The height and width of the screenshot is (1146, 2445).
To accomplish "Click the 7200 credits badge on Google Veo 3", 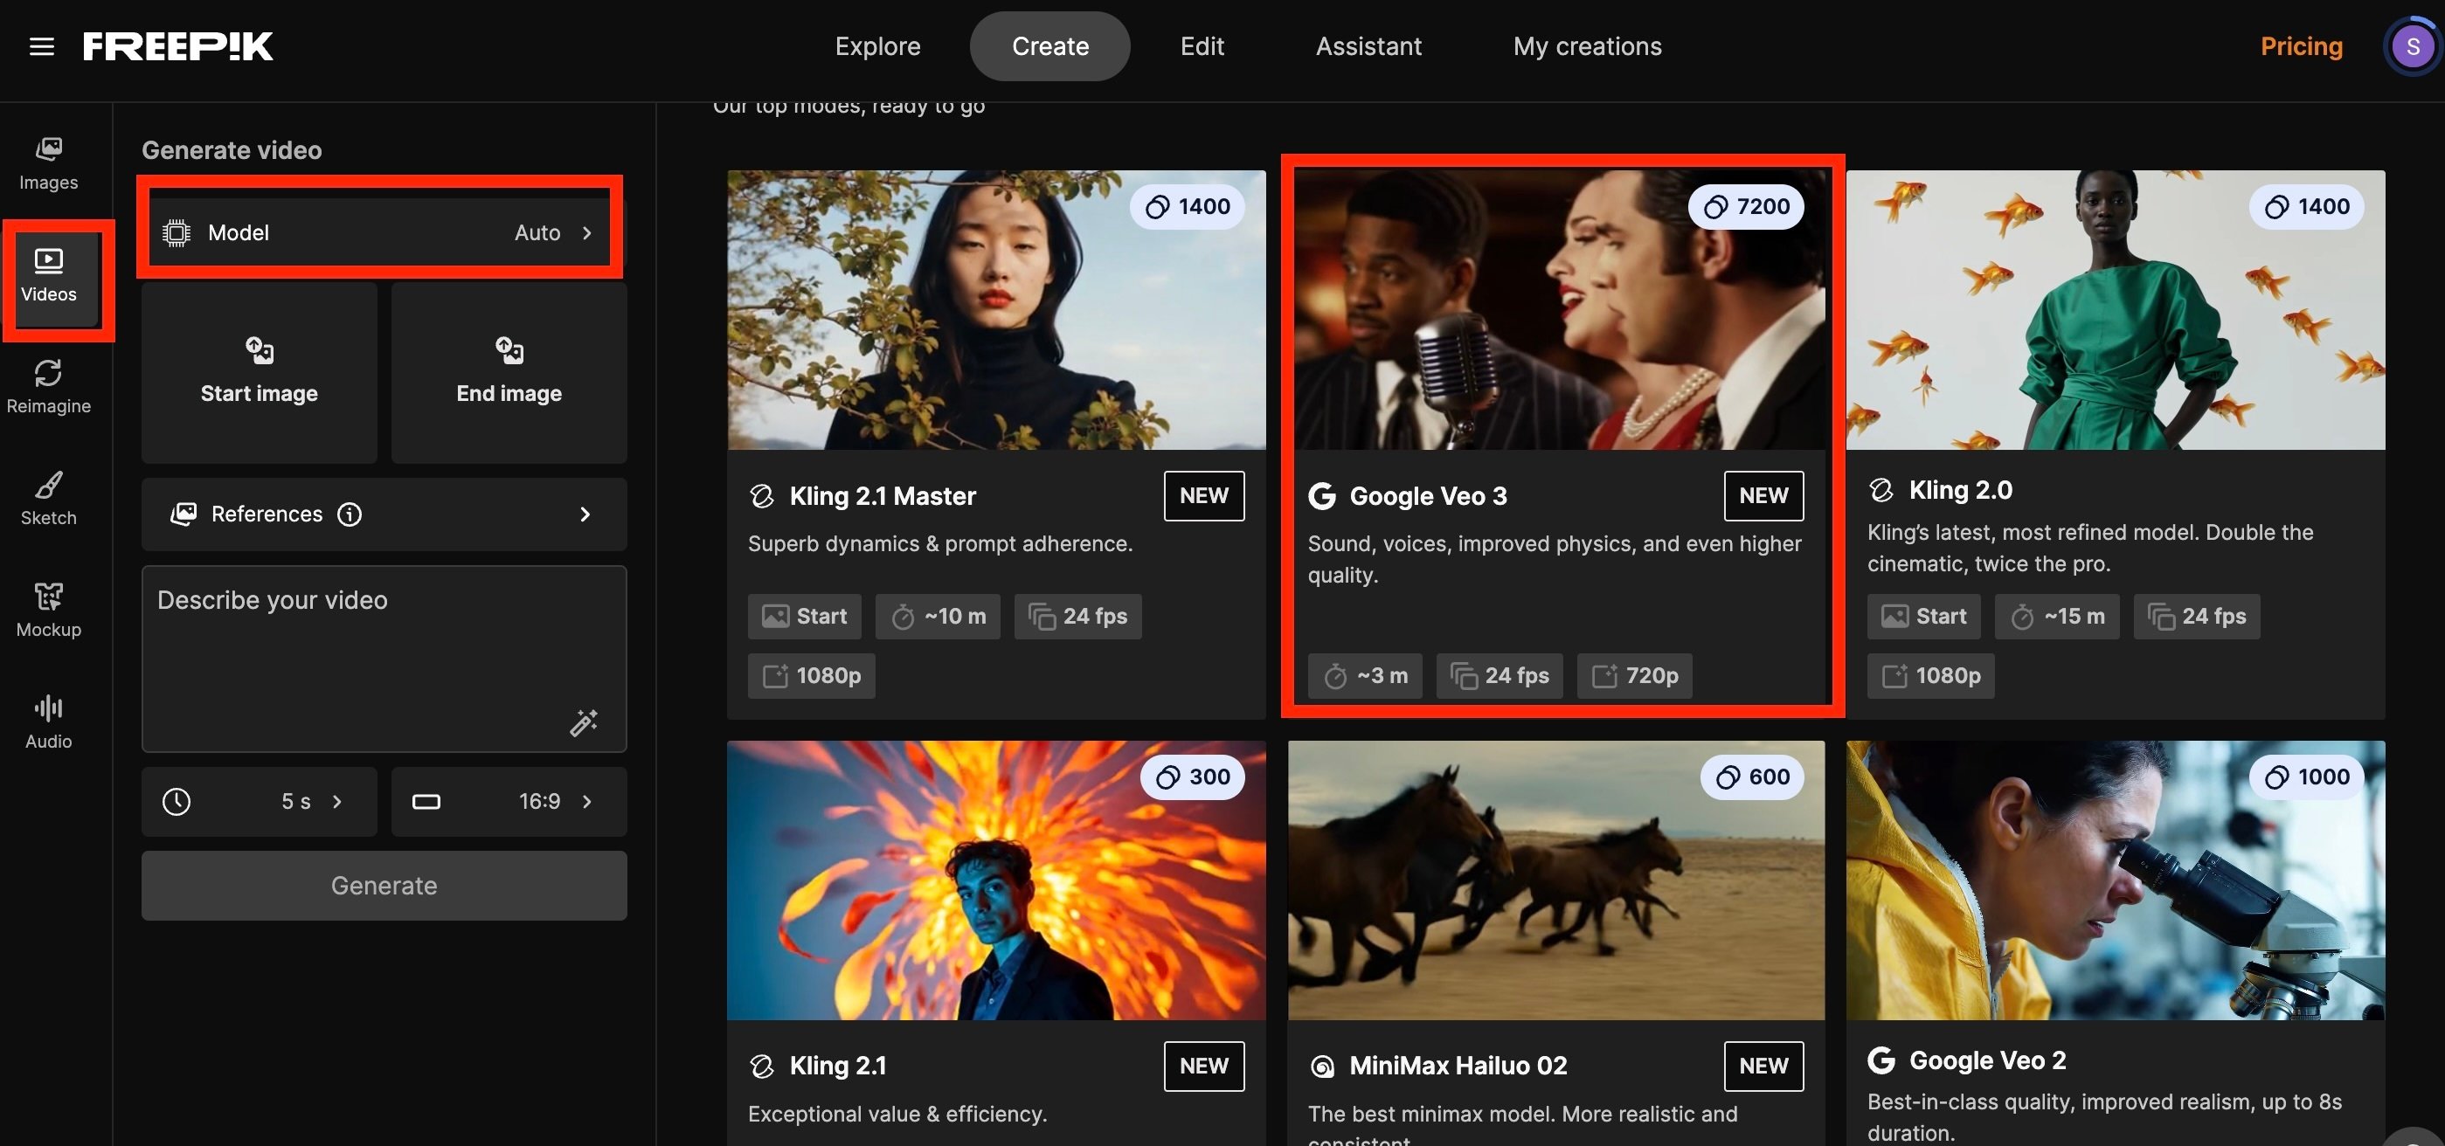I will click(x=1745, y=206).
